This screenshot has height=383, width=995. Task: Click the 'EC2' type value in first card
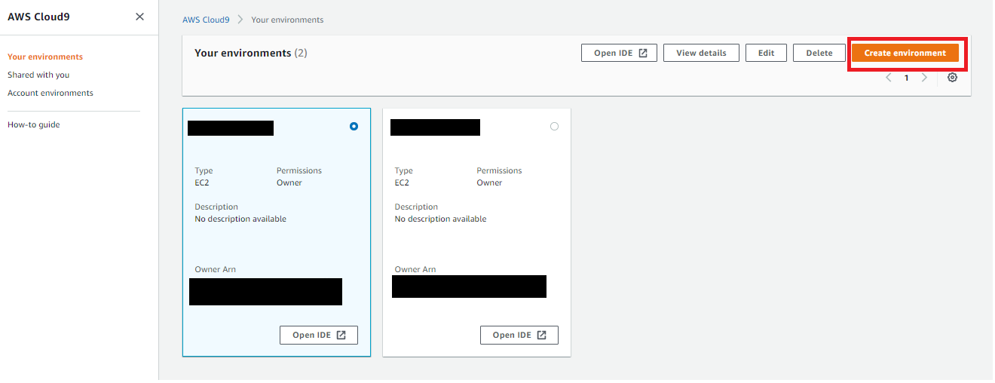click(x=202, y=182)
